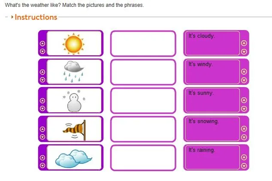Open the Instructions heading
272x181 pixels.
(36, 17)
